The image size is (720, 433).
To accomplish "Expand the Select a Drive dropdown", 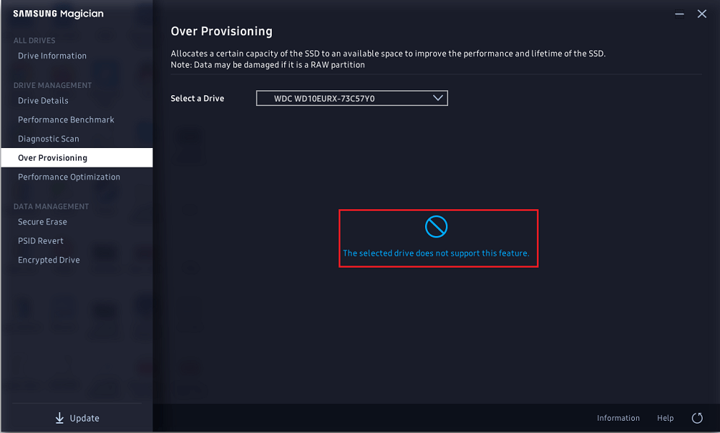I will click(352, 98).
